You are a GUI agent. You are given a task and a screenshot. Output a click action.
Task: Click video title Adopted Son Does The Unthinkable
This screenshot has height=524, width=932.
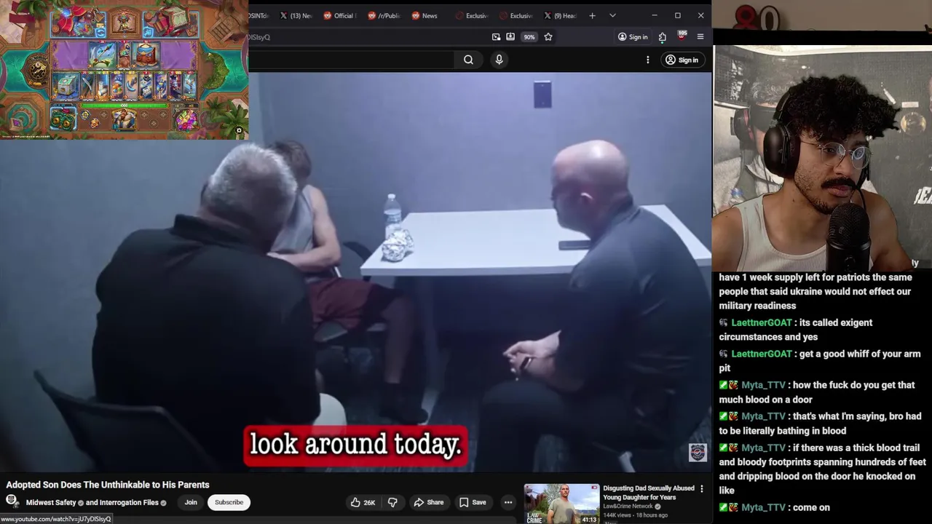[108, 485]
